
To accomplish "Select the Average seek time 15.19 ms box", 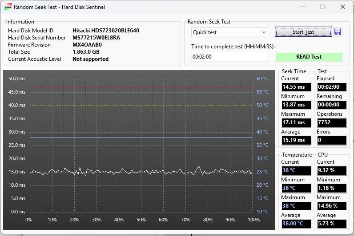I will click(296, 140).
